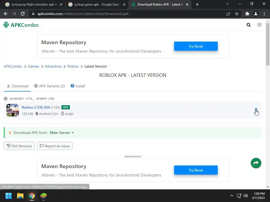Expand the Main Server dropdown

click(x=62, y=133)
